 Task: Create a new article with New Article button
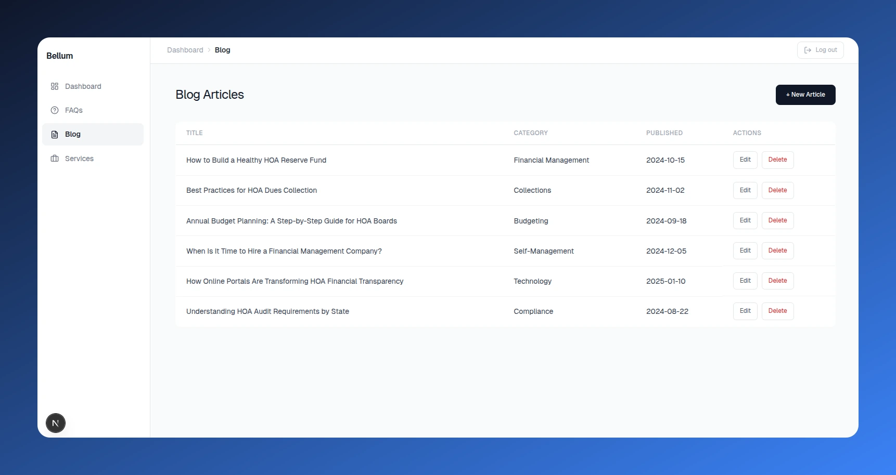pos(805,95)
